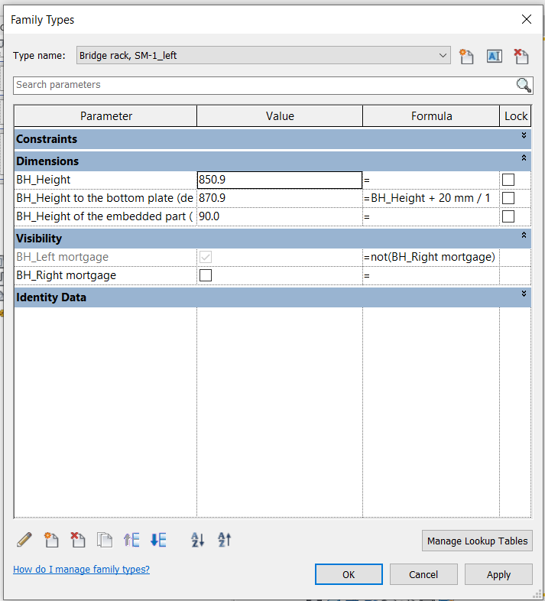Sort parameters in ascending order
545x601 pixels.
pyautogui.click(x=198, y=540)
